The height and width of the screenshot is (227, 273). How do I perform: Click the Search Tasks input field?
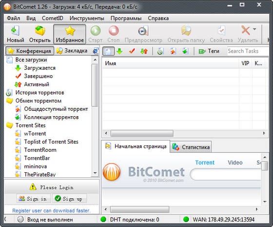(x=248, y=51)
